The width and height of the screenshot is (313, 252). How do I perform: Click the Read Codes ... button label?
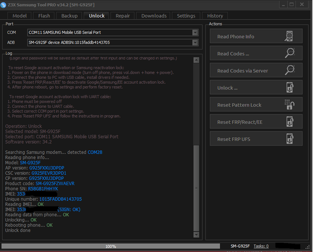pos(233,54)
